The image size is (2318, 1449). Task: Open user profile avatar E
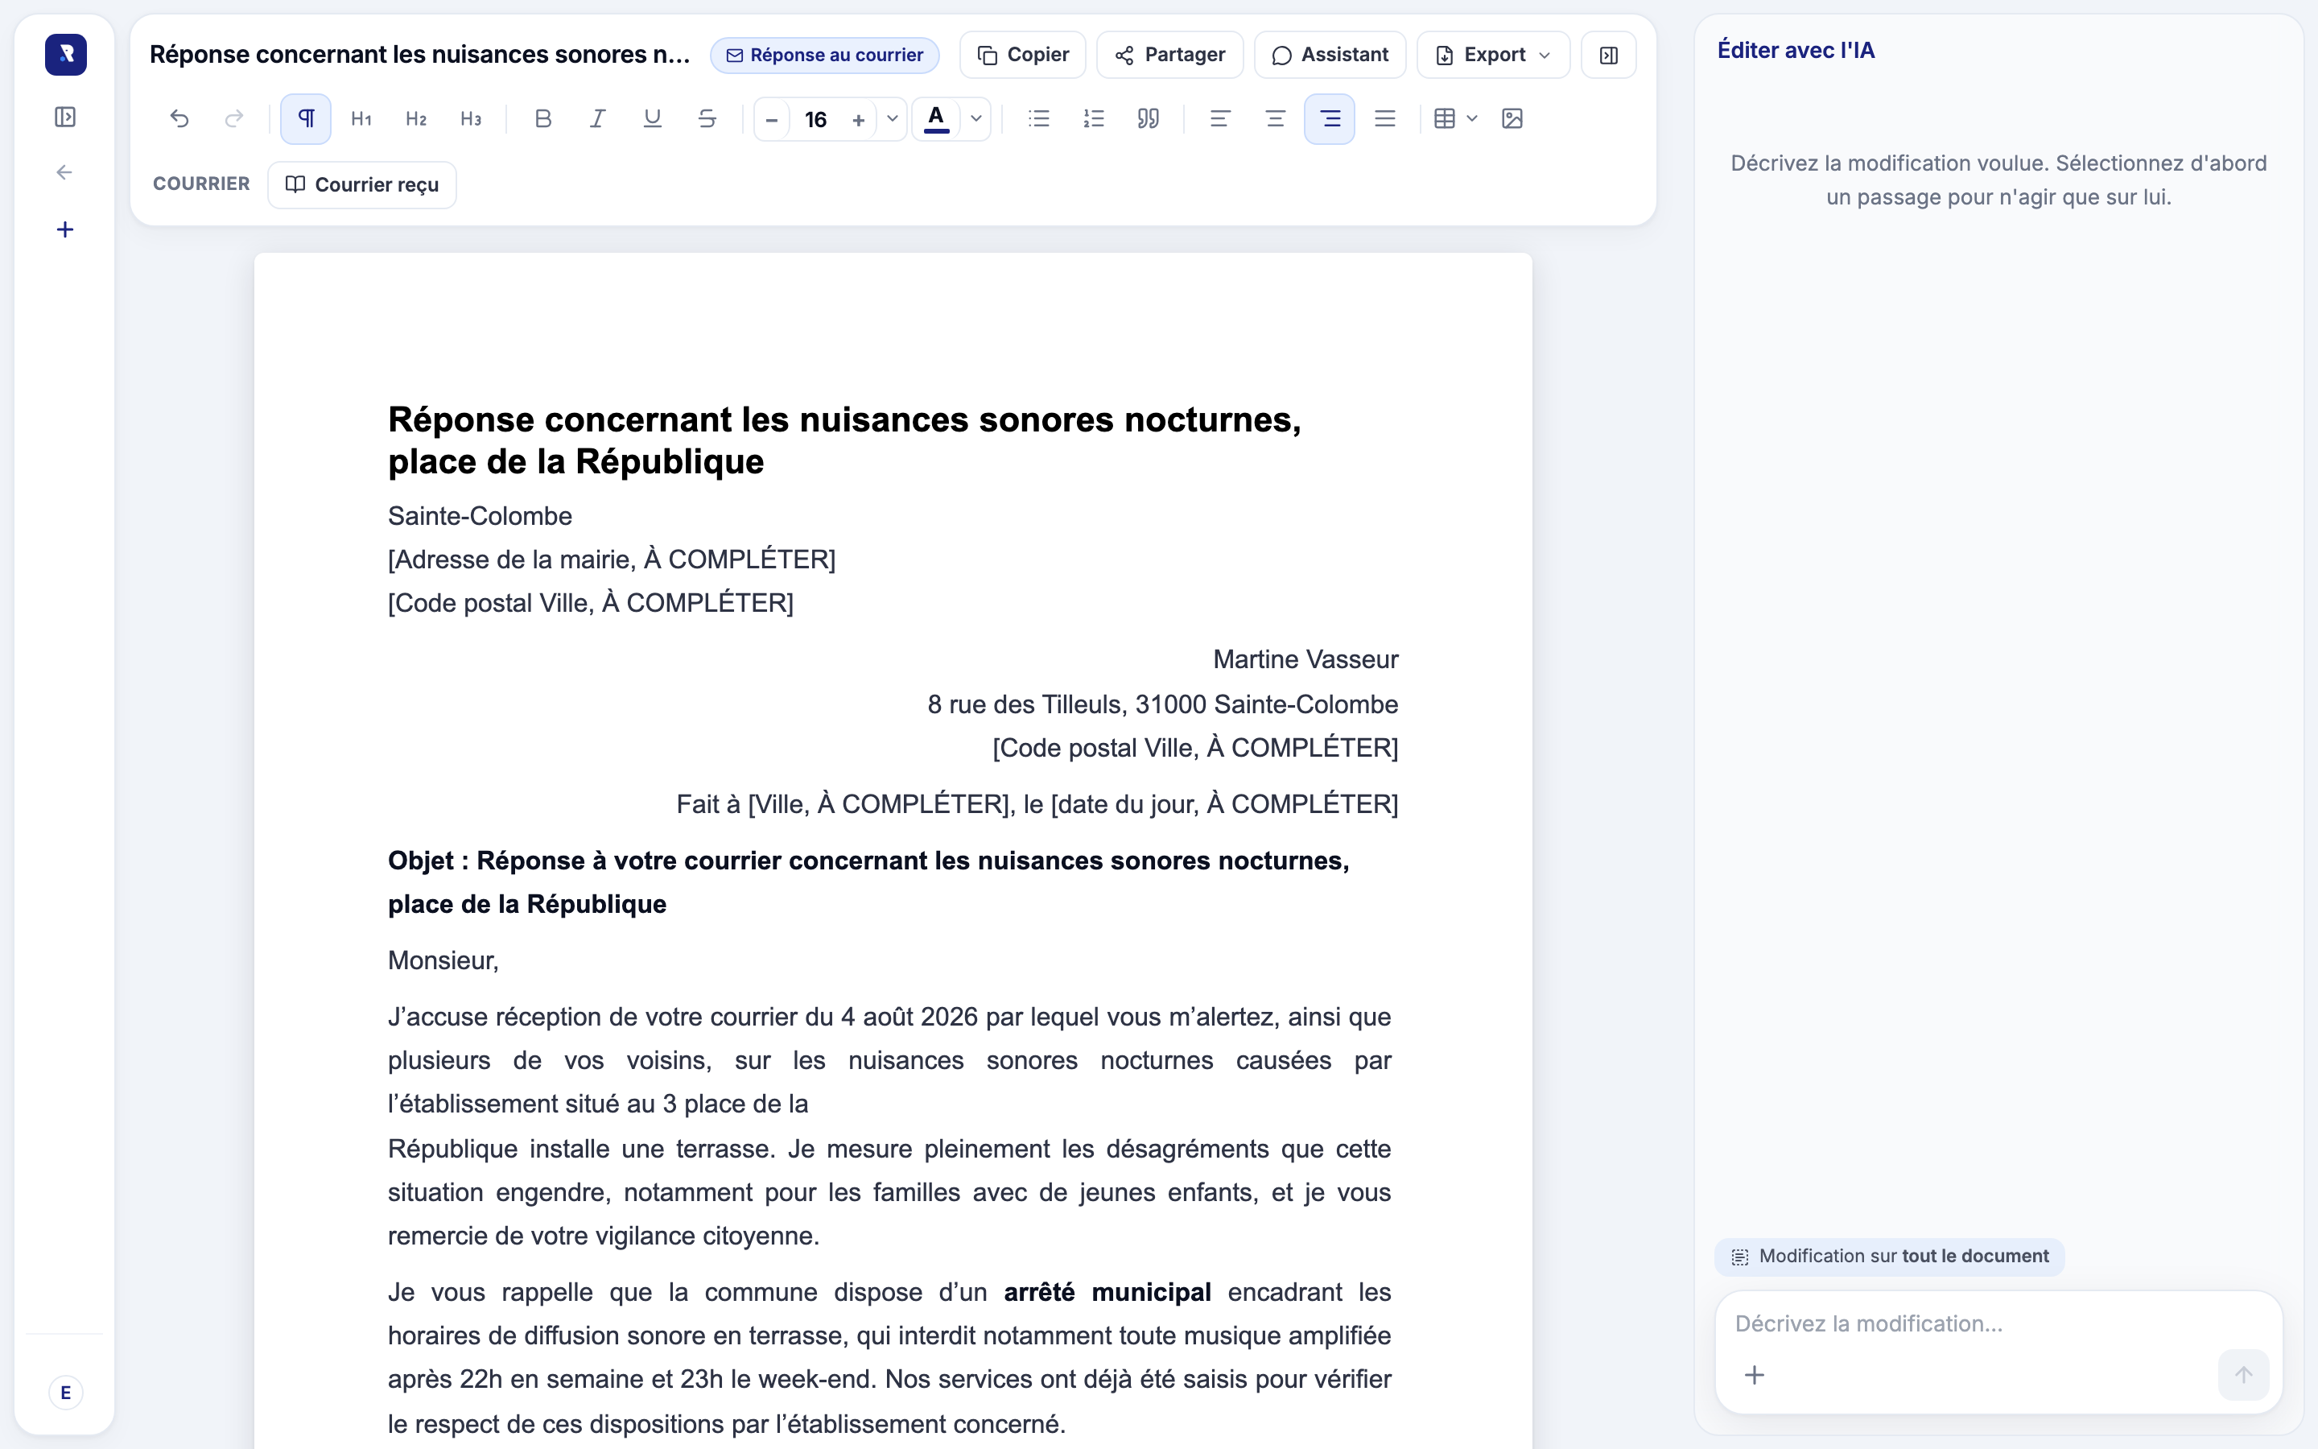65,1393
